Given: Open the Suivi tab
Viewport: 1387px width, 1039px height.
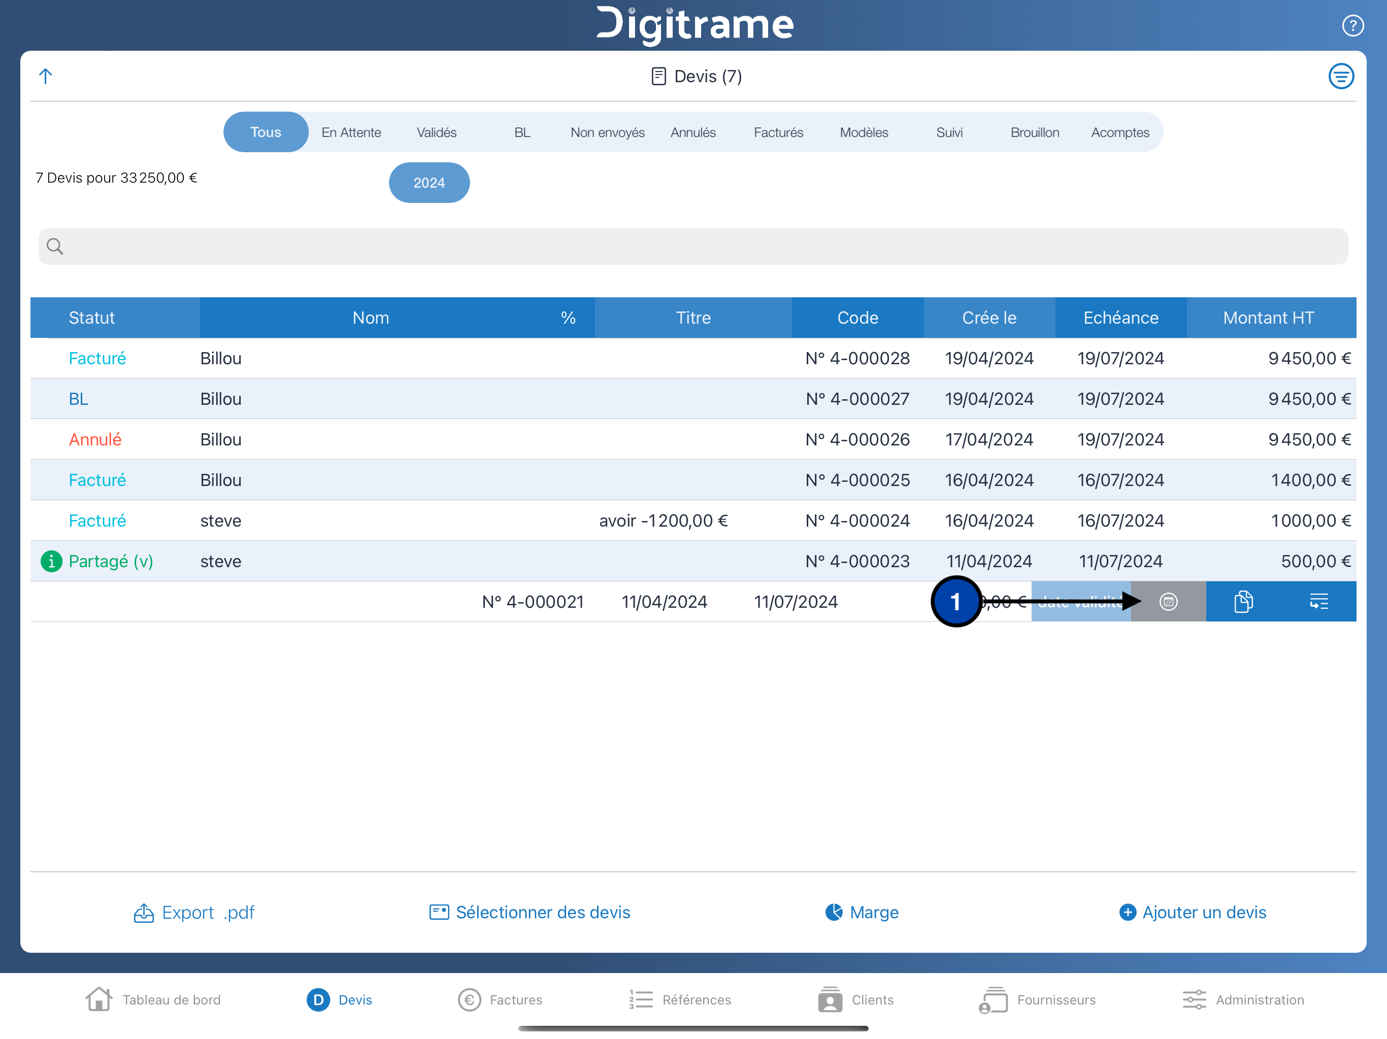Looking at the screenshot, I should [949, 132].
